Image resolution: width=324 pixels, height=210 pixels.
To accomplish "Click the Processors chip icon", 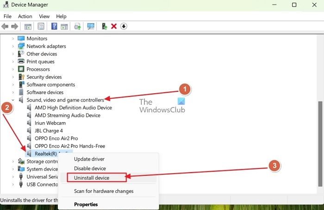I will coord(21,69).
